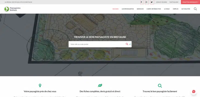Open the Les Paysagistes menu
200x97 pixels.
128,9
